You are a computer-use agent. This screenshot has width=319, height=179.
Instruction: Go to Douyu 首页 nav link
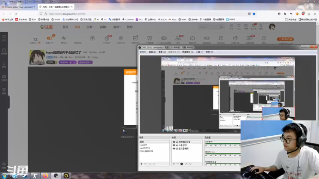(x=65, y=27)
